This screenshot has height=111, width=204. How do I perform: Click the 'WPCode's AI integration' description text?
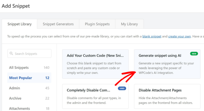coord(156,73)
